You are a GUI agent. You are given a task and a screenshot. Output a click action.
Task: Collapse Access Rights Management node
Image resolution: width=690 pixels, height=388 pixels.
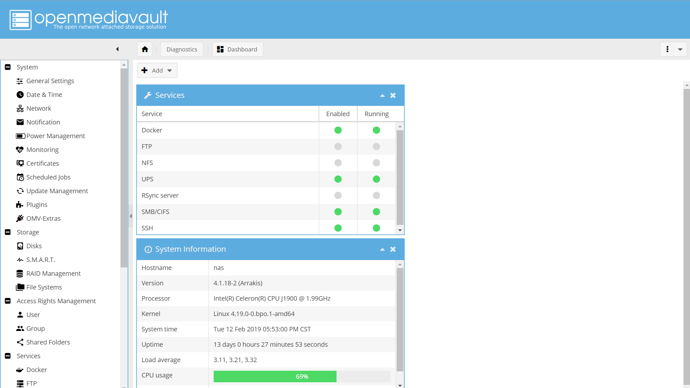click(8, 301)
